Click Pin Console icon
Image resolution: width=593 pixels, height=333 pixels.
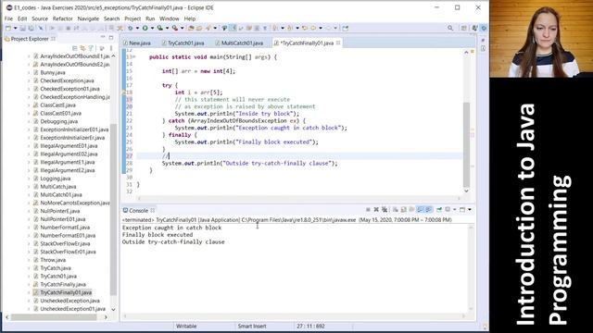(439, 210)
